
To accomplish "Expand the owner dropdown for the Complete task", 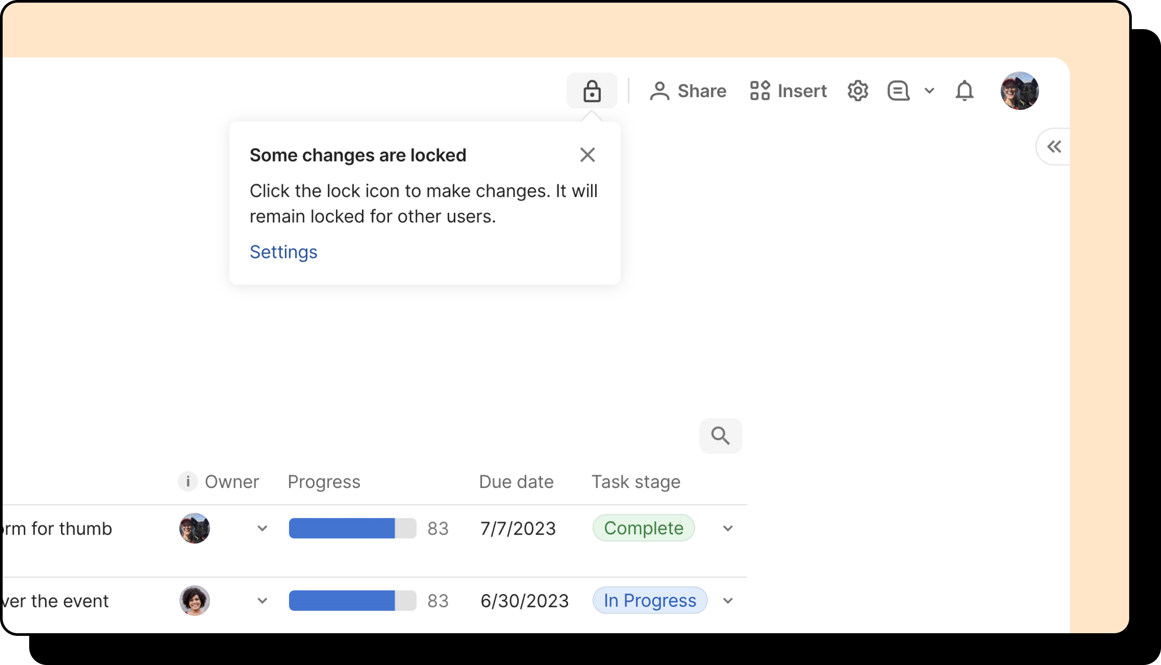I will pos(262,529).
